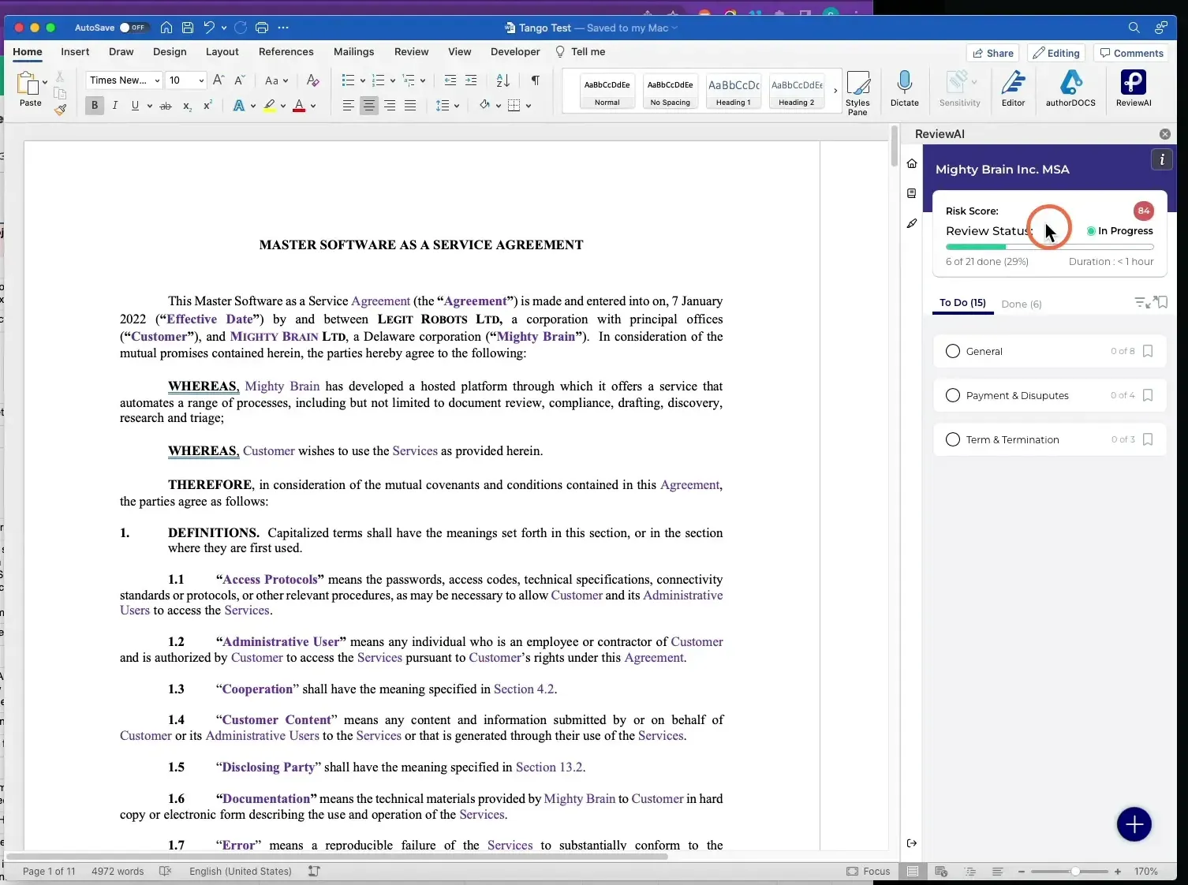Screen dimensions: 1188x885
Task: Open the ReviewAI add-in from ribbon
Action: coord(1134,88)
